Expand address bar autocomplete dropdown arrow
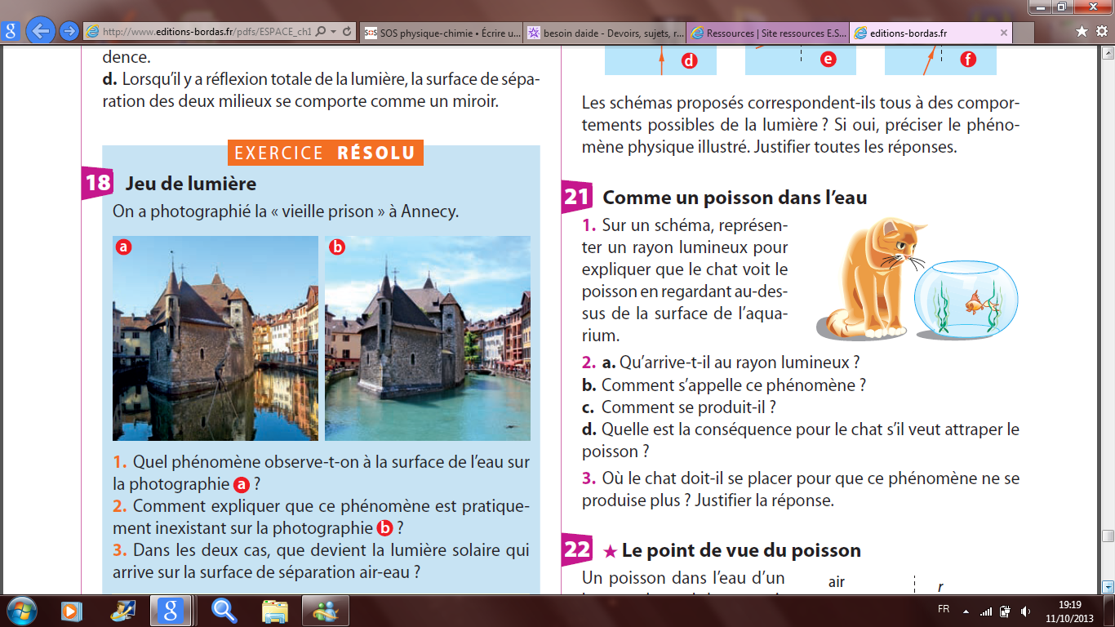Viewport: 1115px width, 627px height. click(x=334, y=32)
